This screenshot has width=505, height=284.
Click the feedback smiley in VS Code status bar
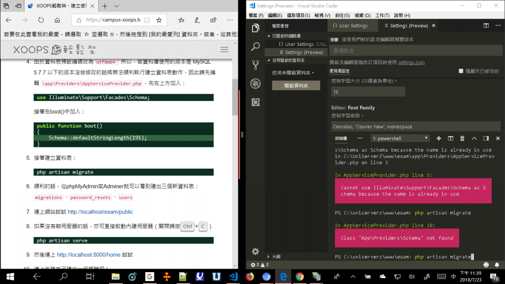point(486,265)
